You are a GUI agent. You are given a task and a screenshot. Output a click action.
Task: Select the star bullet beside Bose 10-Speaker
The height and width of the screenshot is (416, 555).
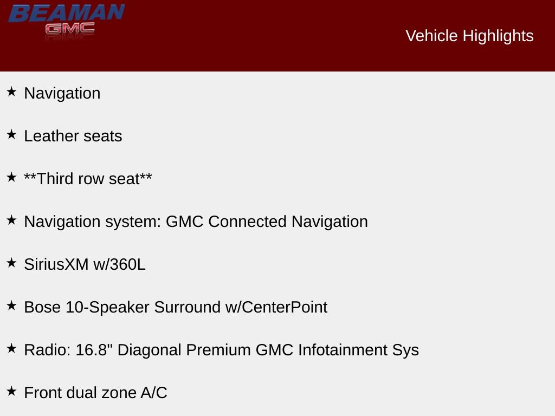[11, 305]
